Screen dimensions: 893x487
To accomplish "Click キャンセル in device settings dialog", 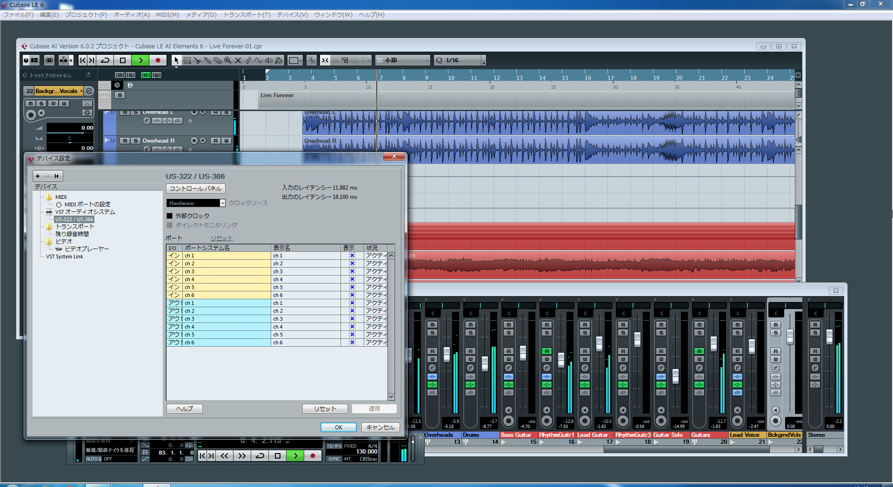I will tap(380, 428).
